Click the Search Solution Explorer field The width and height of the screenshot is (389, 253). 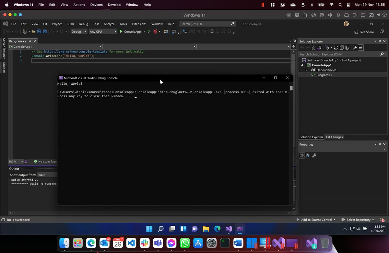[x=339, y=54]
